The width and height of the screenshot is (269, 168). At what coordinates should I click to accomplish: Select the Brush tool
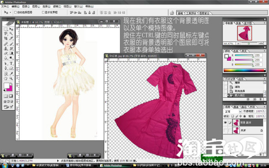click(x=11, y=44)
